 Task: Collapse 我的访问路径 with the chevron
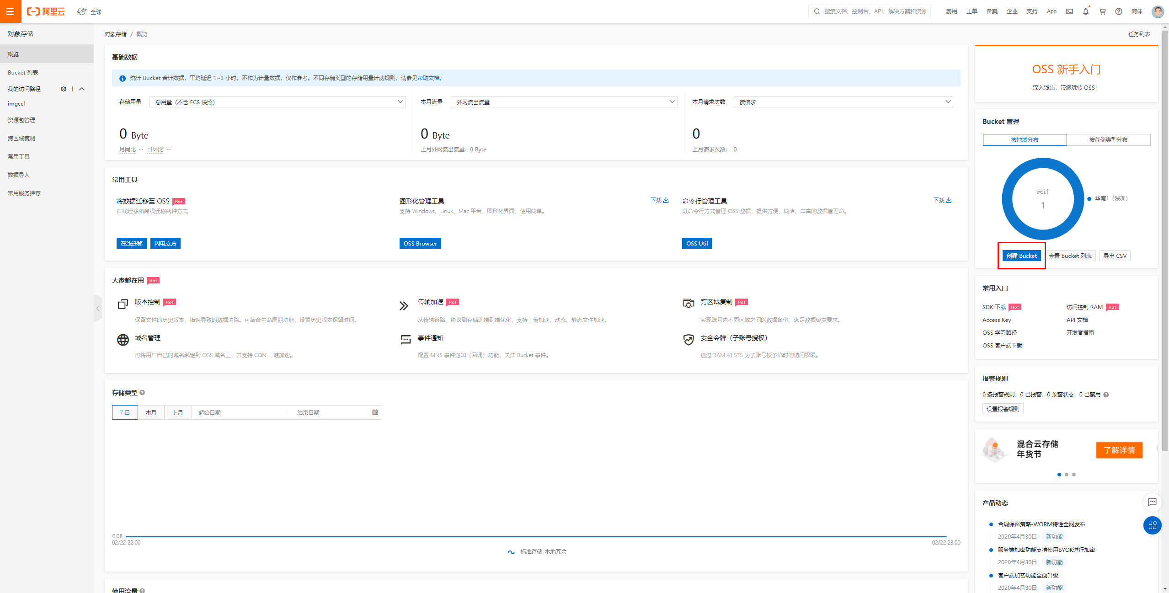82,89
